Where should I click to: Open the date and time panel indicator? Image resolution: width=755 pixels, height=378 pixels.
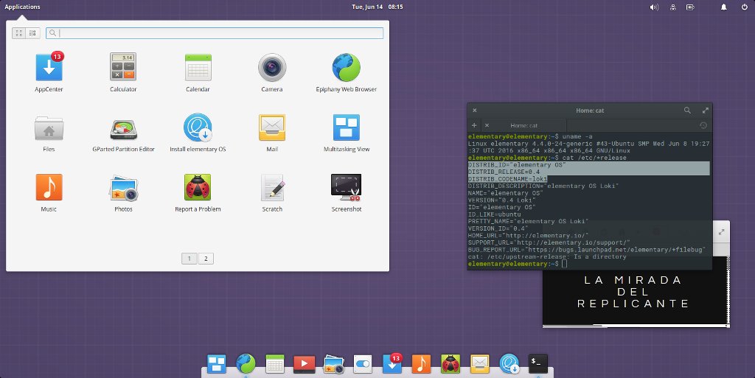[377, 7]
